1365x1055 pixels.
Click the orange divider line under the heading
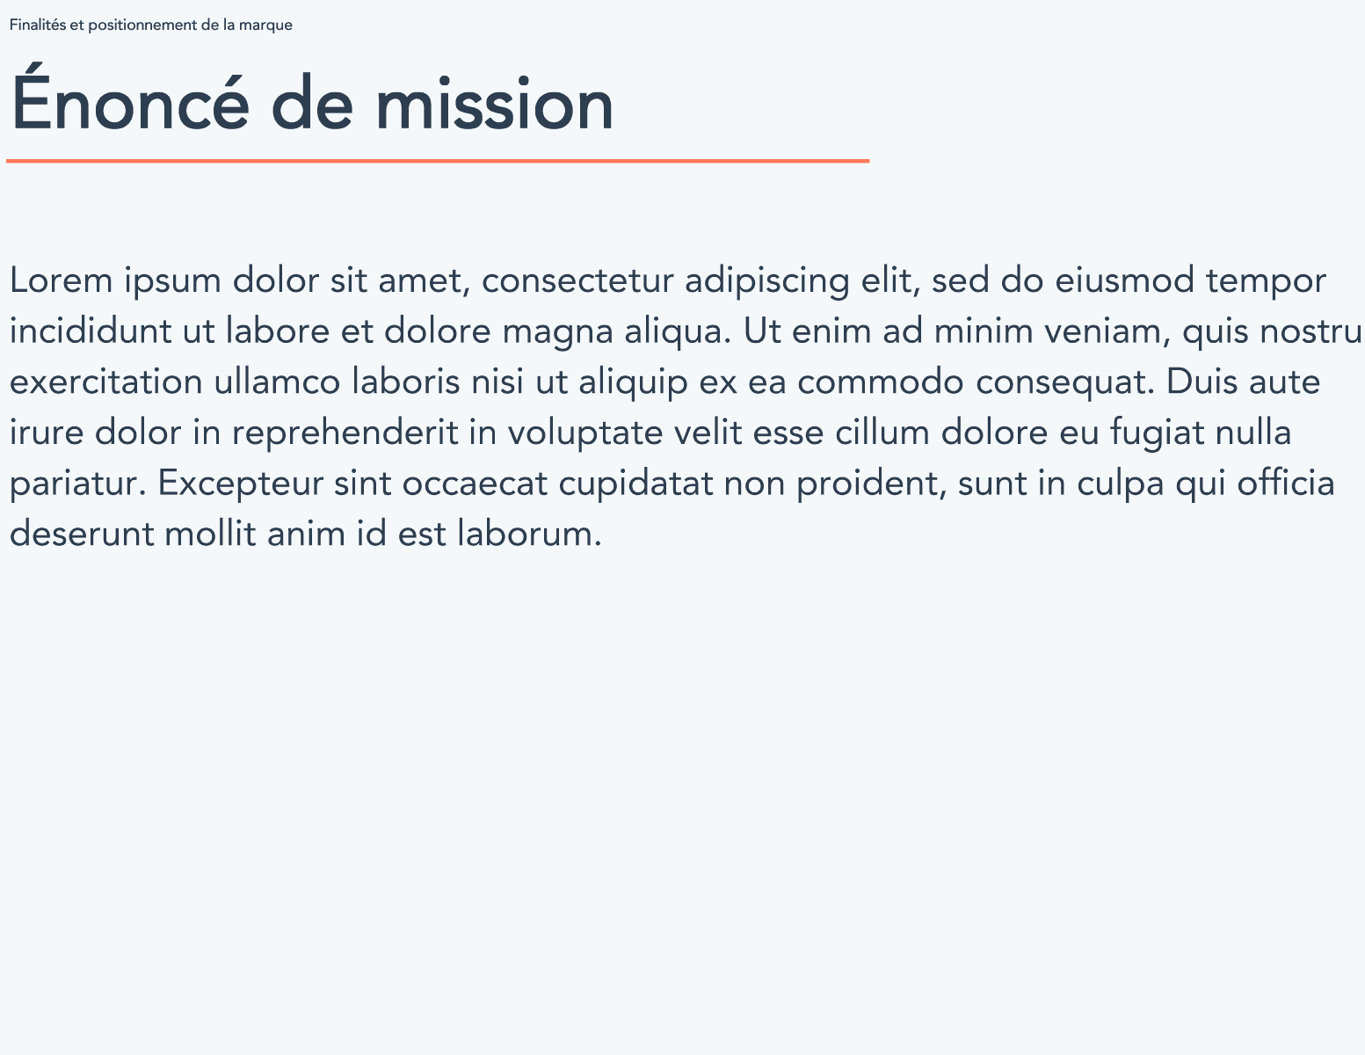click(x=438, y=161)
